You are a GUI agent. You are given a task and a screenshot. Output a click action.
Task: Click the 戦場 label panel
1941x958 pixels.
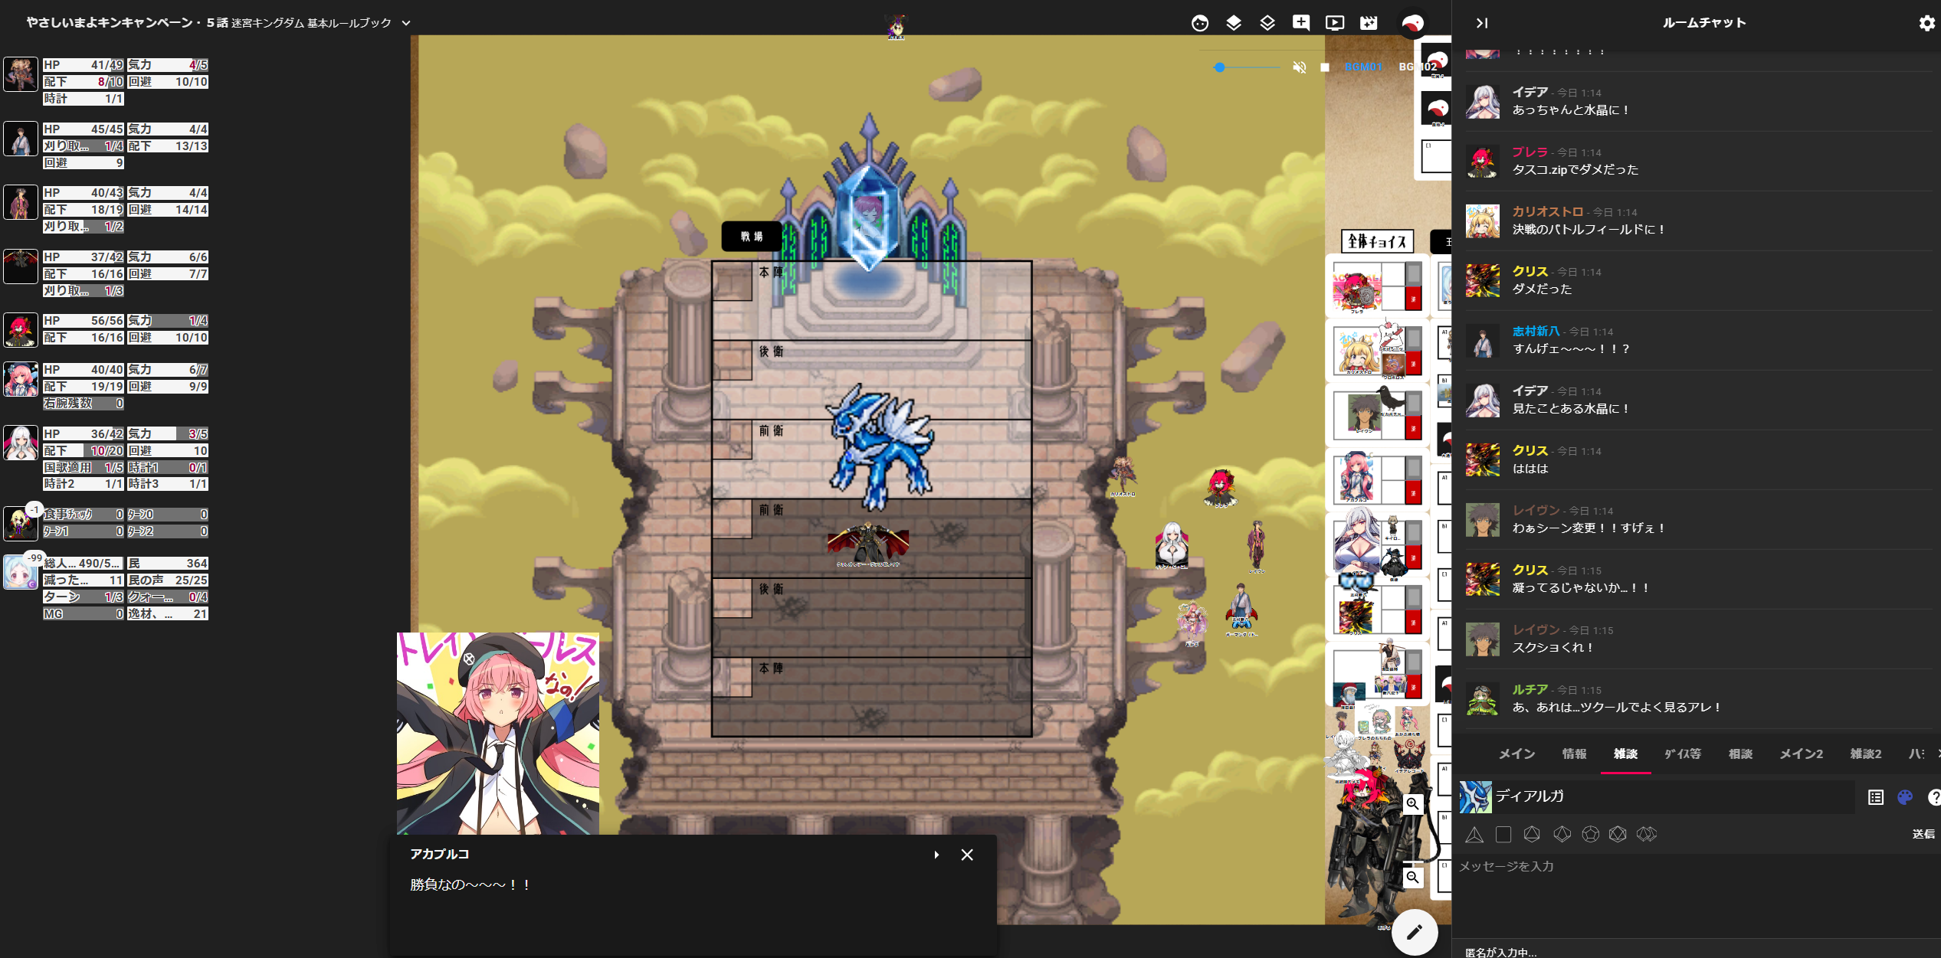(x=752, y=237)
